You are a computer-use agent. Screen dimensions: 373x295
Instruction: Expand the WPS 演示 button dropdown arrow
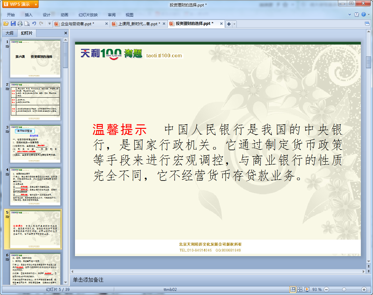36,4
